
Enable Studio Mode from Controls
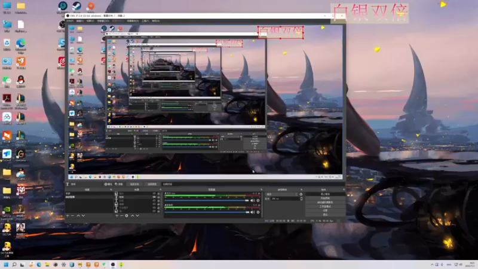pyautogui.click(x=325, y=206)
